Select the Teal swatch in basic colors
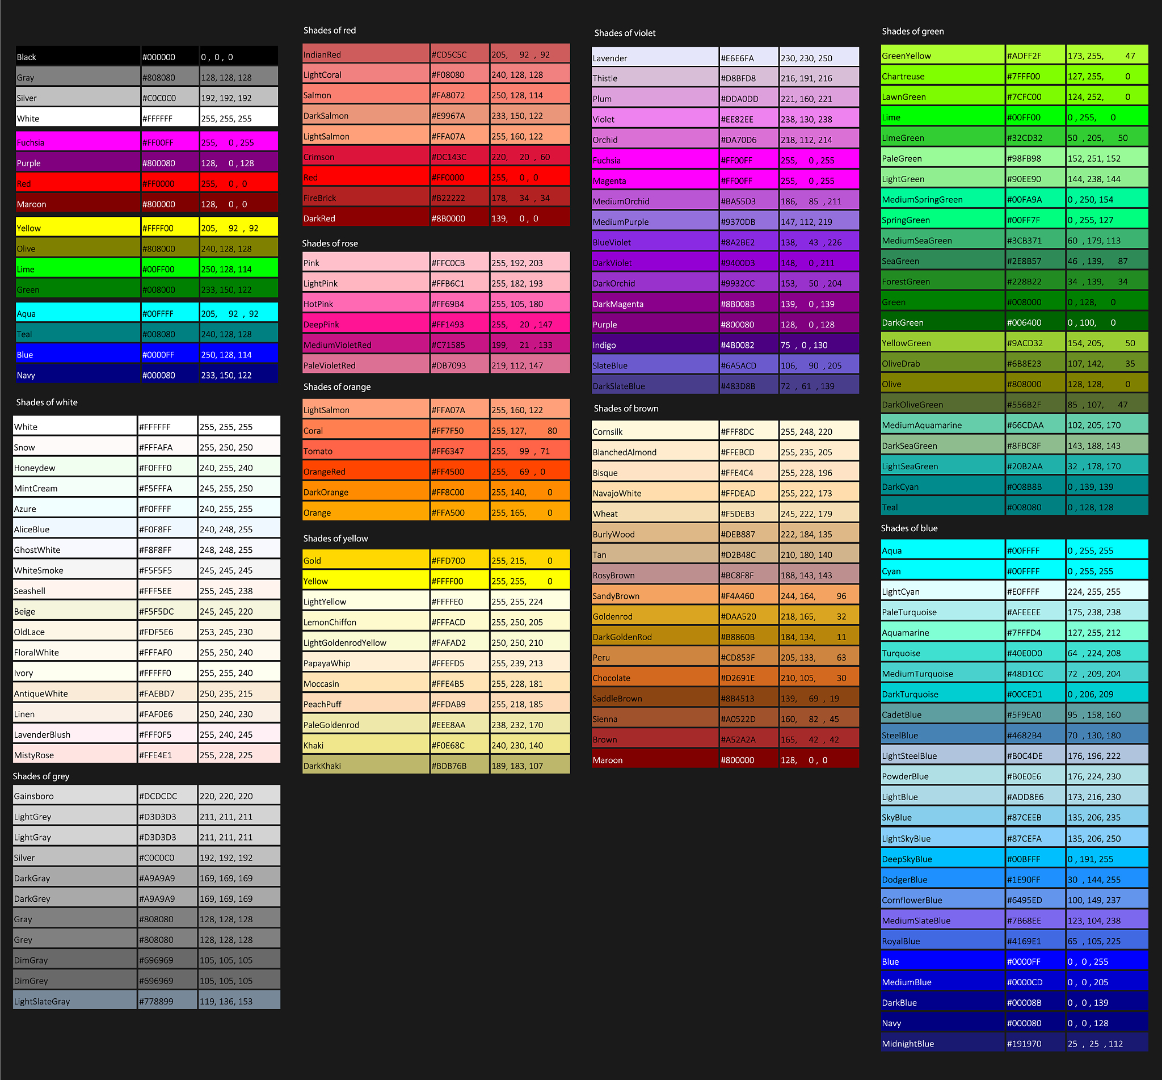This screenshot has height=1080, width=1162. 77,334
